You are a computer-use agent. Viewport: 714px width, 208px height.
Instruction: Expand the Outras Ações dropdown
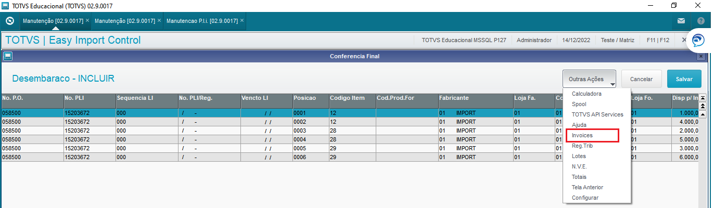tap(589, 79)
